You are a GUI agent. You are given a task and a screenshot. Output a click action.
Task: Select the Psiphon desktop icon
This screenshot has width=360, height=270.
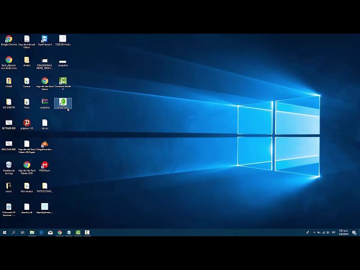[26, 123]
